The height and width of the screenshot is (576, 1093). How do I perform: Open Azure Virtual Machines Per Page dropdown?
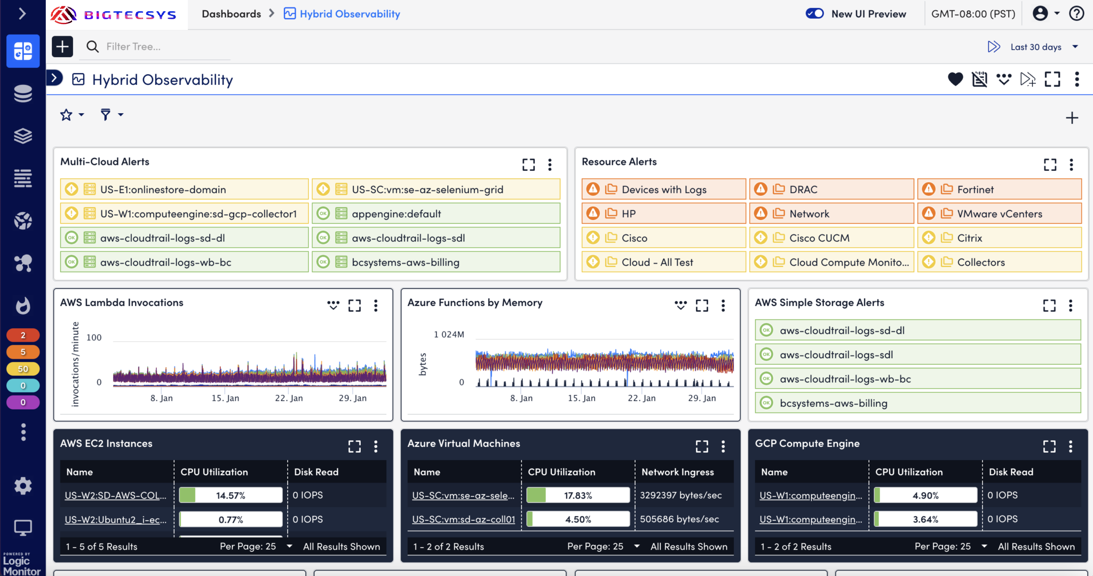click(604, 546)
